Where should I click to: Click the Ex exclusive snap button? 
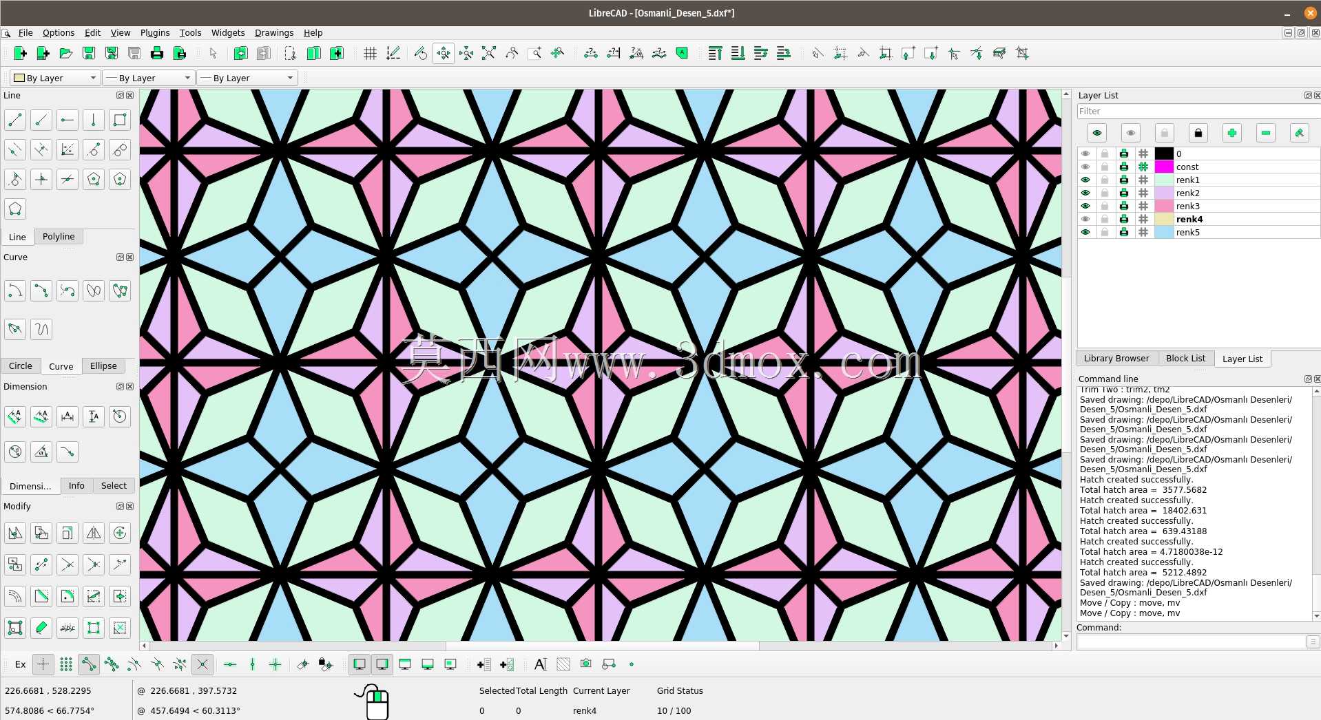pos(21,664)
